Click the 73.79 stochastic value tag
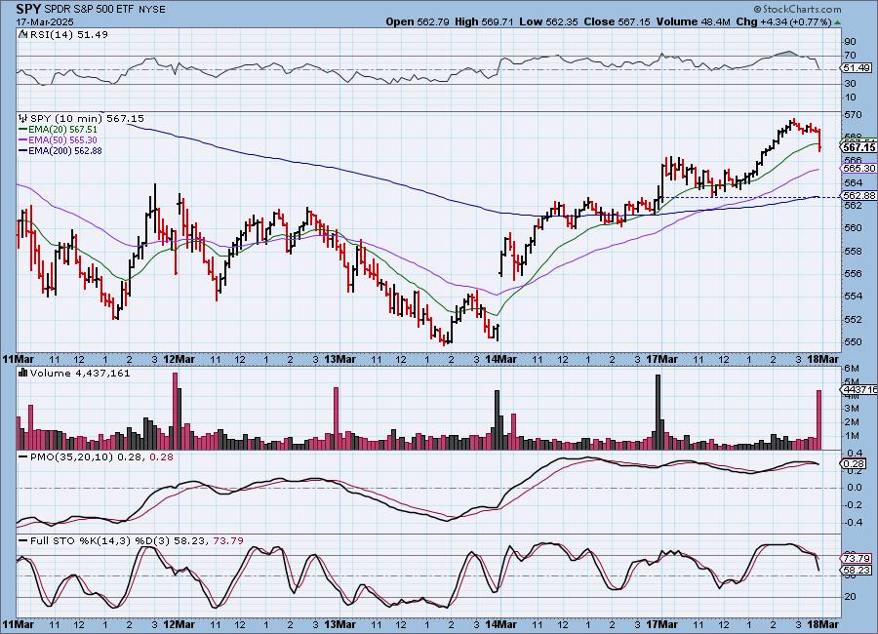 coord(857,558)
